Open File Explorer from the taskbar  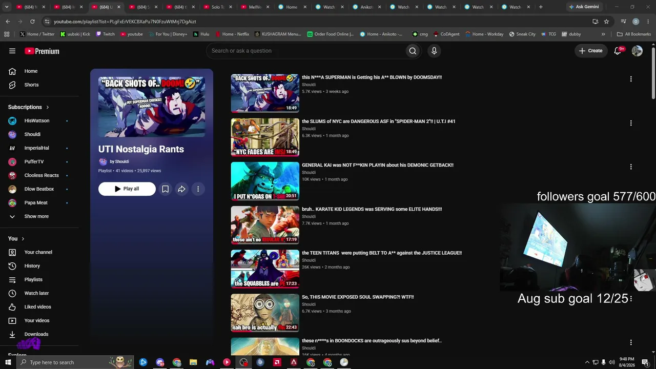[193, 362]
